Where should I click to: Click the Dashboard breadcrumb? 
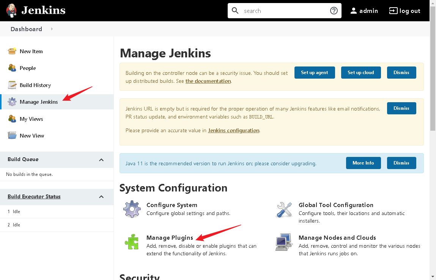click(26, 29)
